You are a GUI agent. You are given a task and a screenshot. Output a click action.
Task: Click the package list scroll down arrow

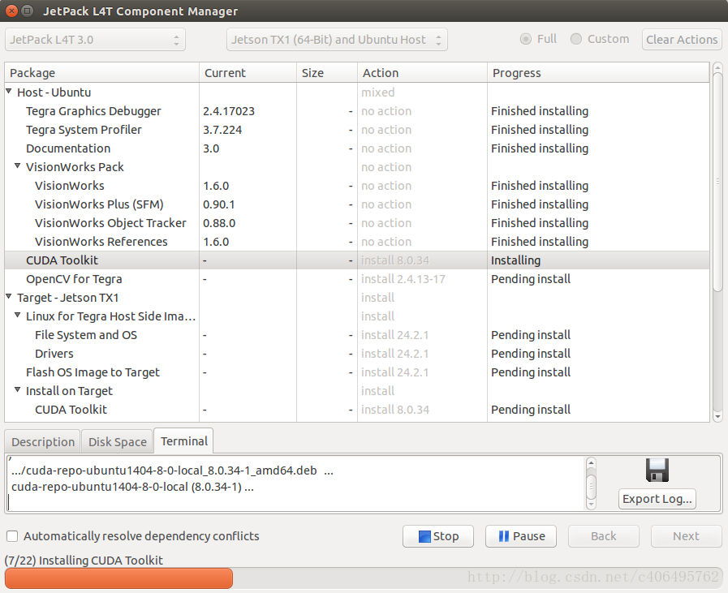coord(717,417)
